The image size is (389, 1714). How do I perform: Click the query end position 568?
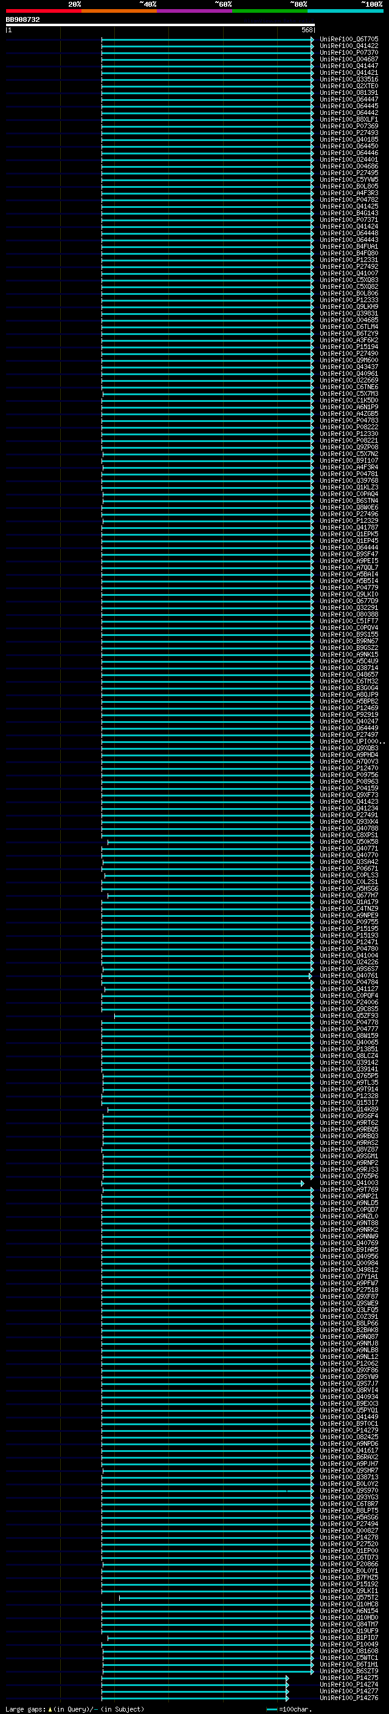[x=307, y=30]
